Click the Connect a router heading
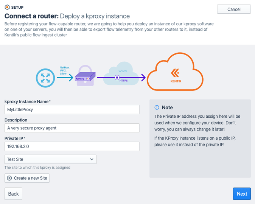 click(31, 16)
